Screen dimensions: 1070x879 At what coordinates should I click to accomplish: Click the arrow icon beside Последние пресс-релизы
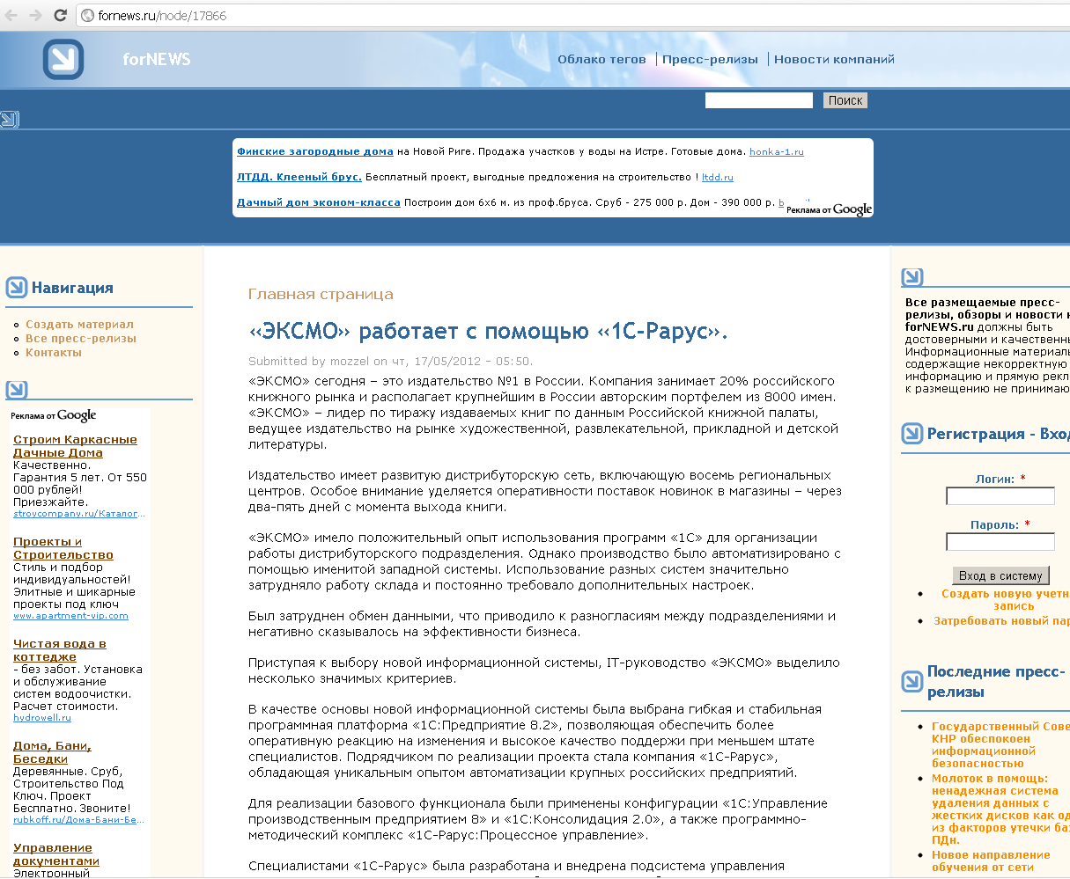912,681
